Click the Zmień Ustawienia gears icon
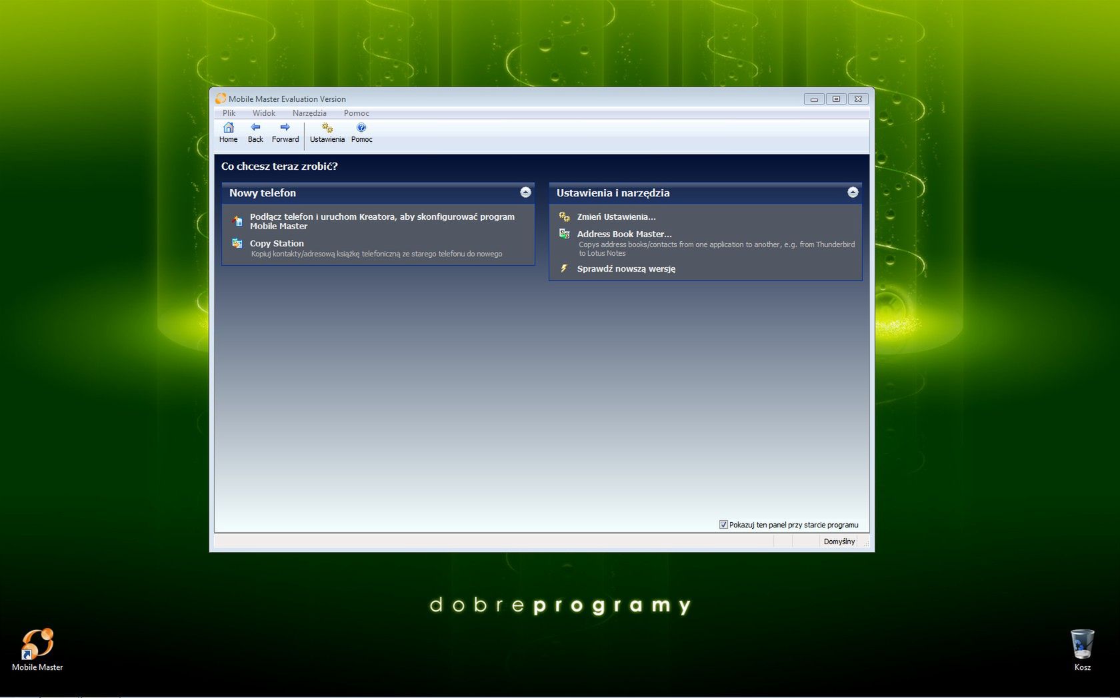Screen dimensions: 1120x698 (x=564, y=216)
